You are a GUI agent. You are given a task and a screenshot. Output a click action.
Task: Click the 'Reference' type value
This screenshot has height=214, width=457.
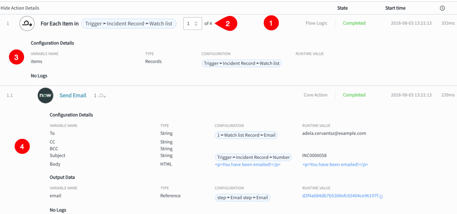coord(170,196)
